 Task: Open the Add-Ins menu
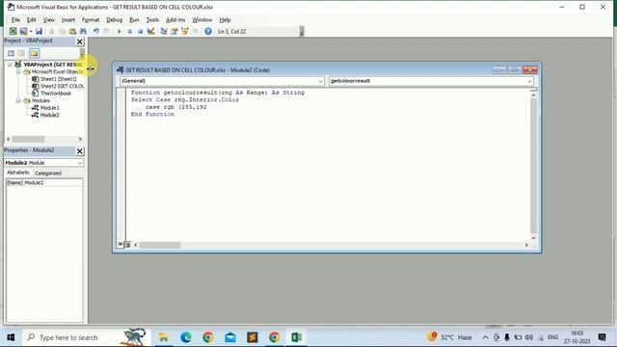pos(175,19)
